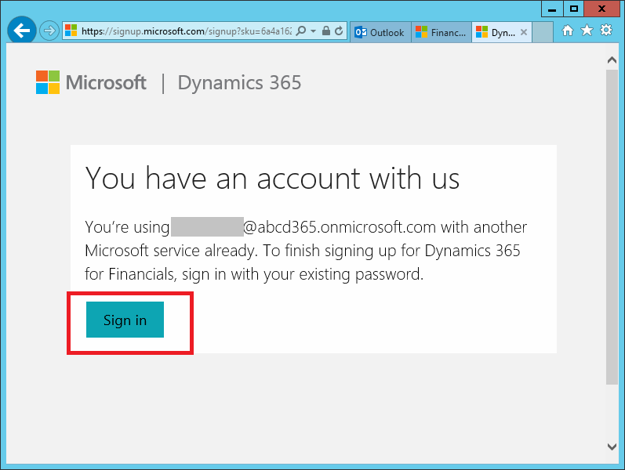Viewport: 625px width, 470px height.
Task: Click the search magnifier icon in address bar
Action: (301, 31)
